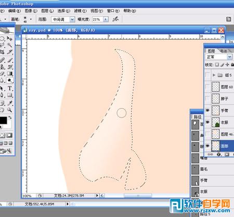Enable the airbrush option icon

point(115,19)
